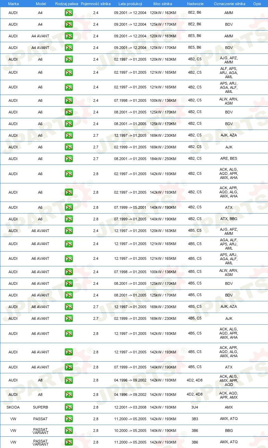Click the Rodzaj paliwa column header
Screen dimensions: 268x448
66,4
